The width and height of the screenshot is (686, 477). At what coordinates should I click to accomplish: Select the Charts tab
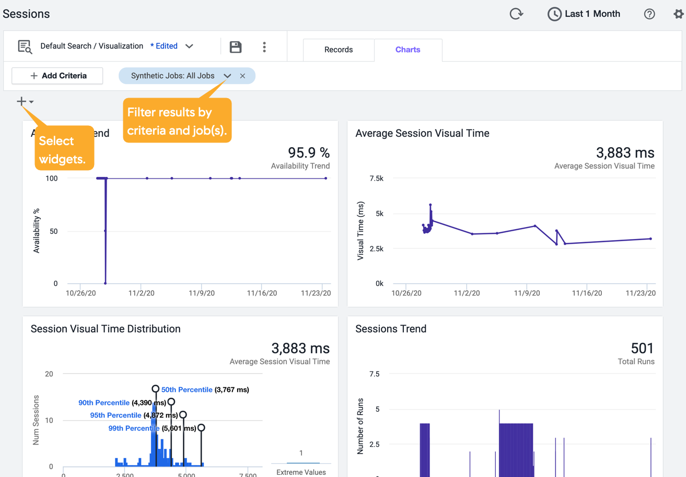coord(408,50)
